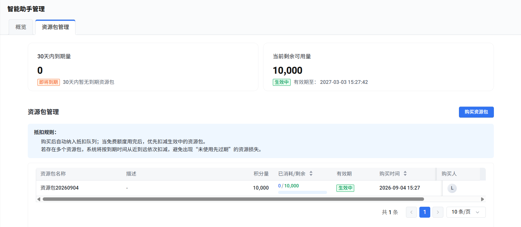The image size is (521, 227).
Task: Click the 积分量 column header
Action: [261, 174]
